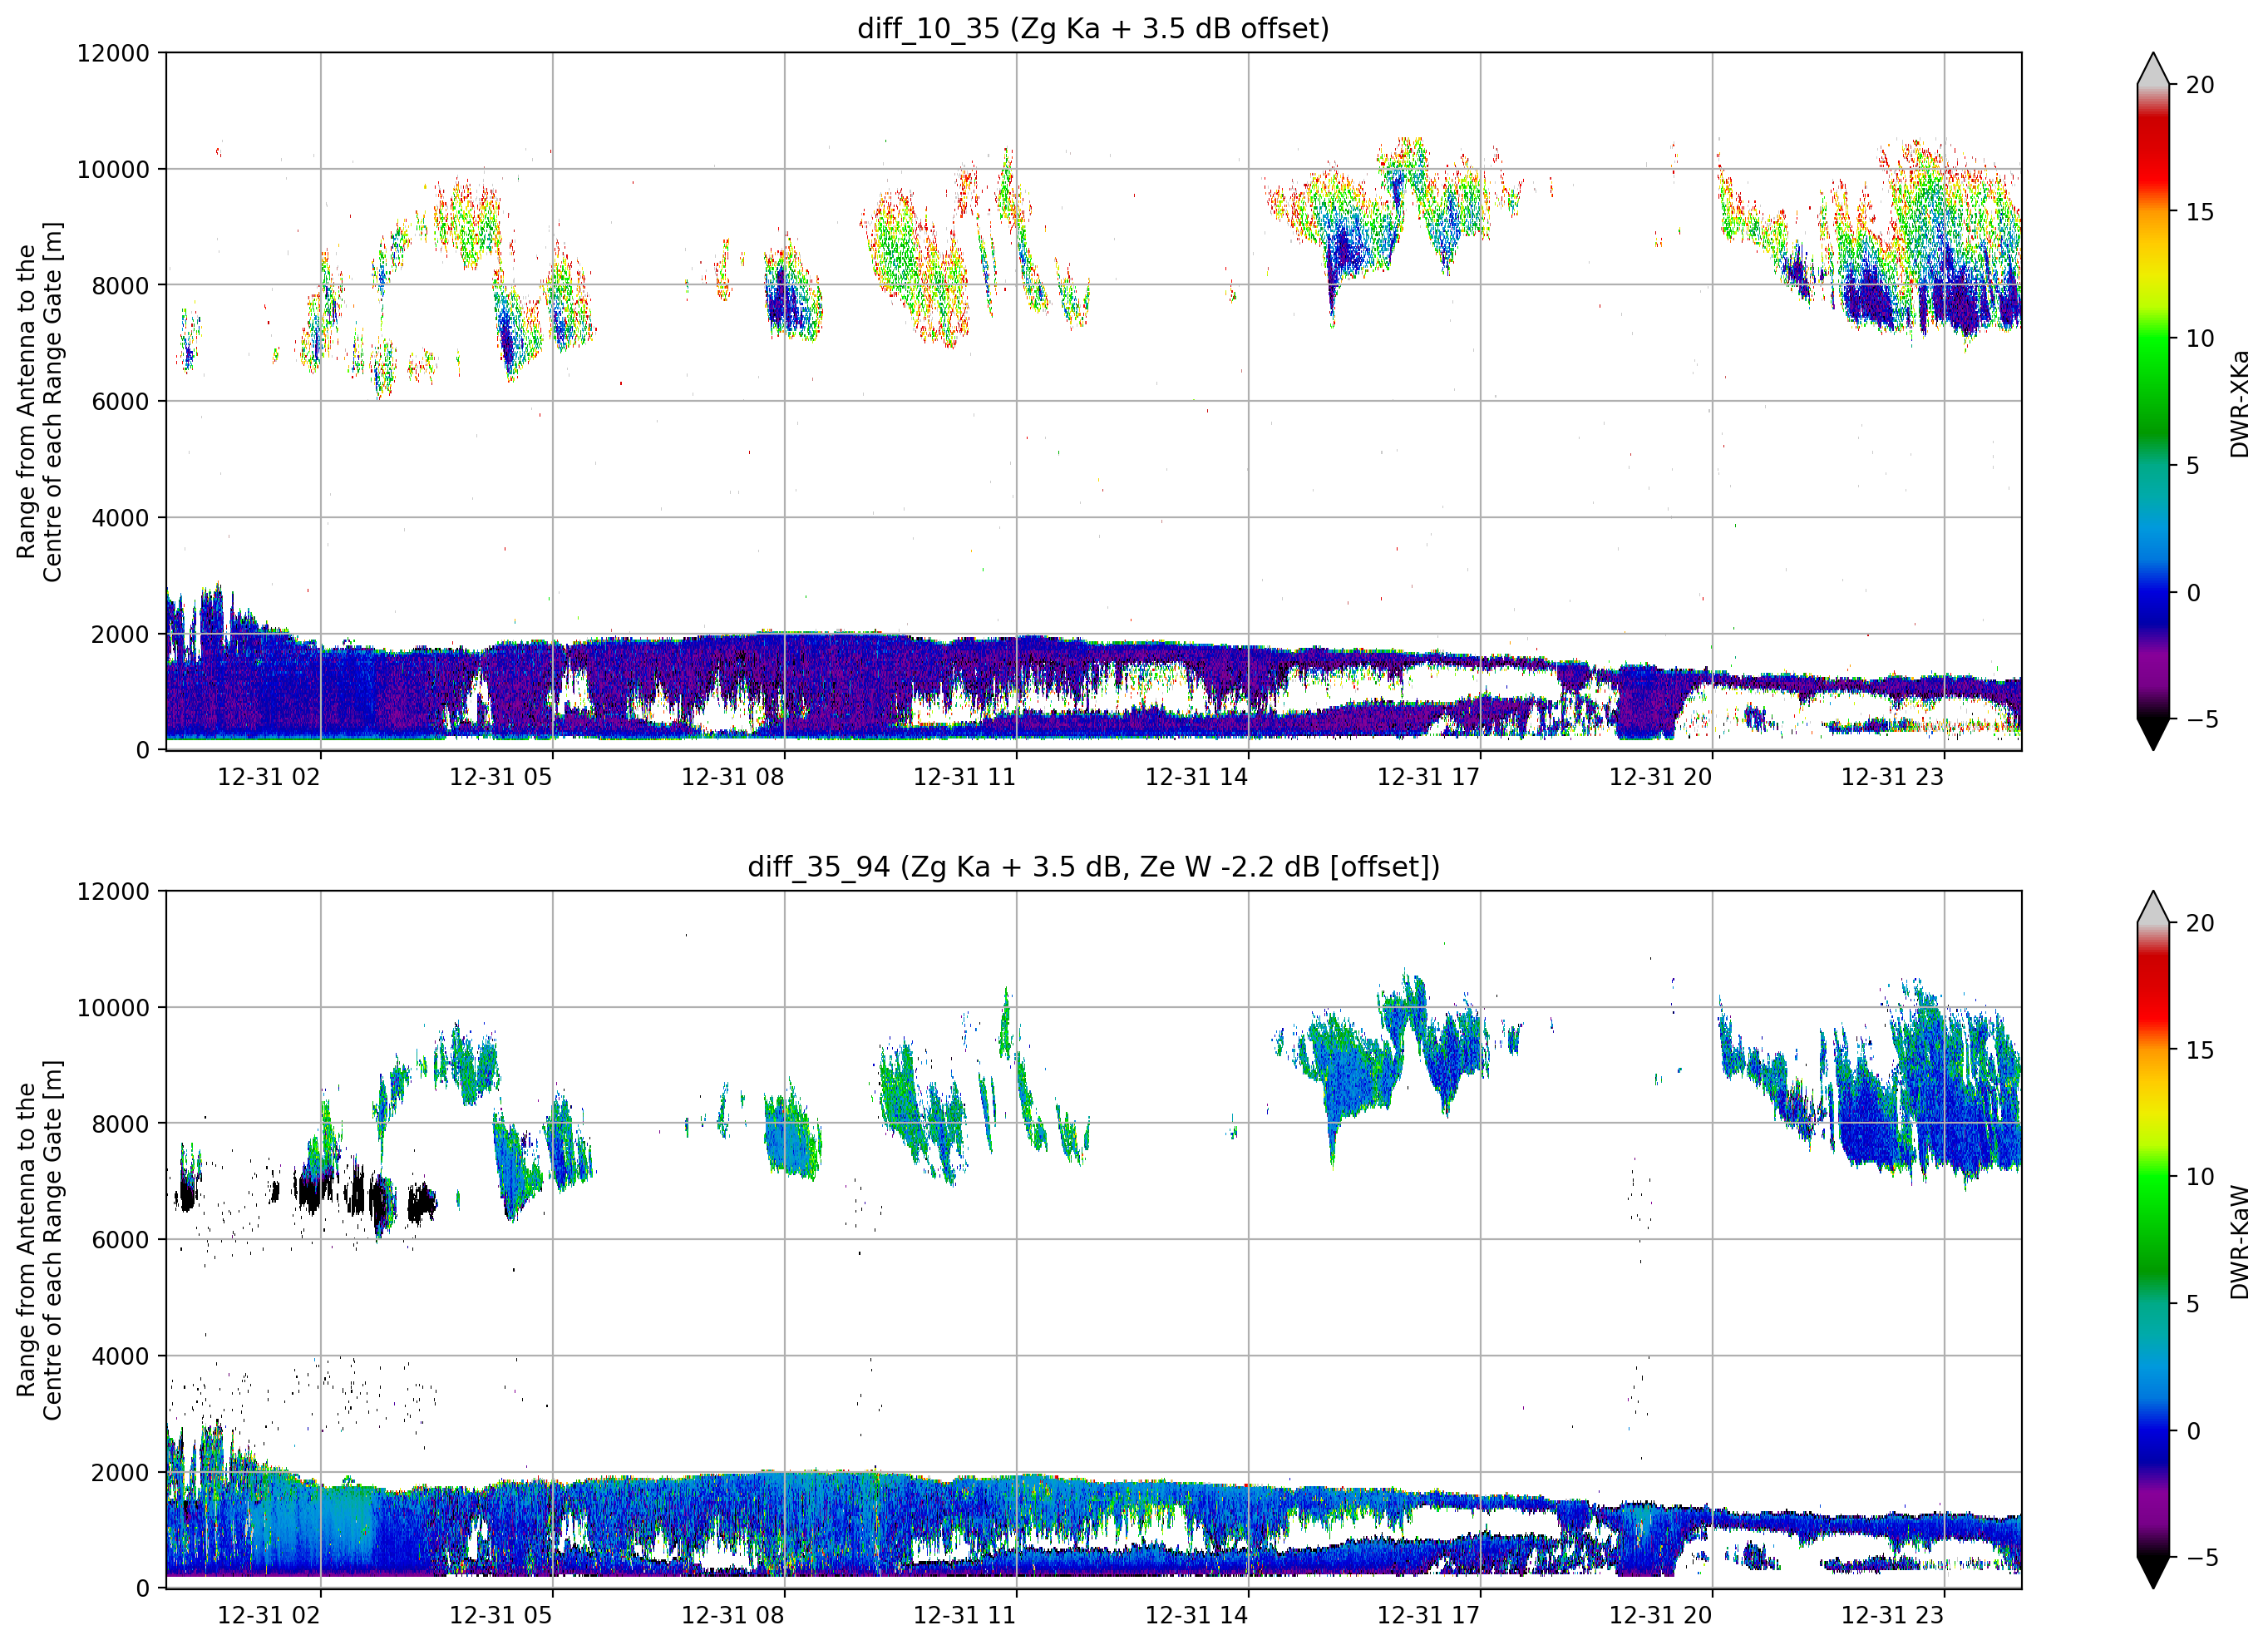Click the 12-31 23 tick under top plot

(1893, 777)
